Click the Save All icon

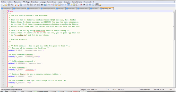[12, 5]
